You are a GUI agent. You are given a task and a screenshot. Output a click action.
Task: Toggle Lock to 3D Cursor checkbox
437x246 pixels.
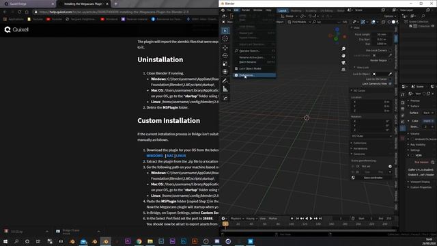(390, 79)
